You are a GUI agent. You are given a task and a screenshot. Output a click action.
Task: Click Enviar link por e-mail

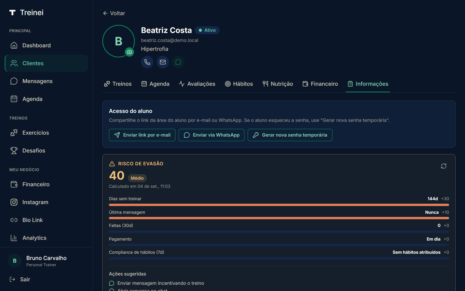coord(142,135)
